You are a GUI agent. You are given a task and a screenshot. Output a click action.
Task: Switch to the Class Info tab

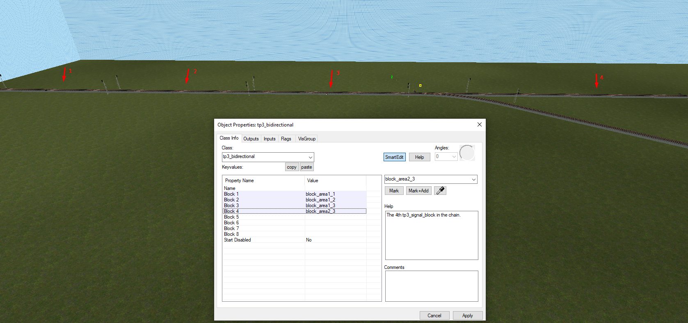tap(229, 138)
